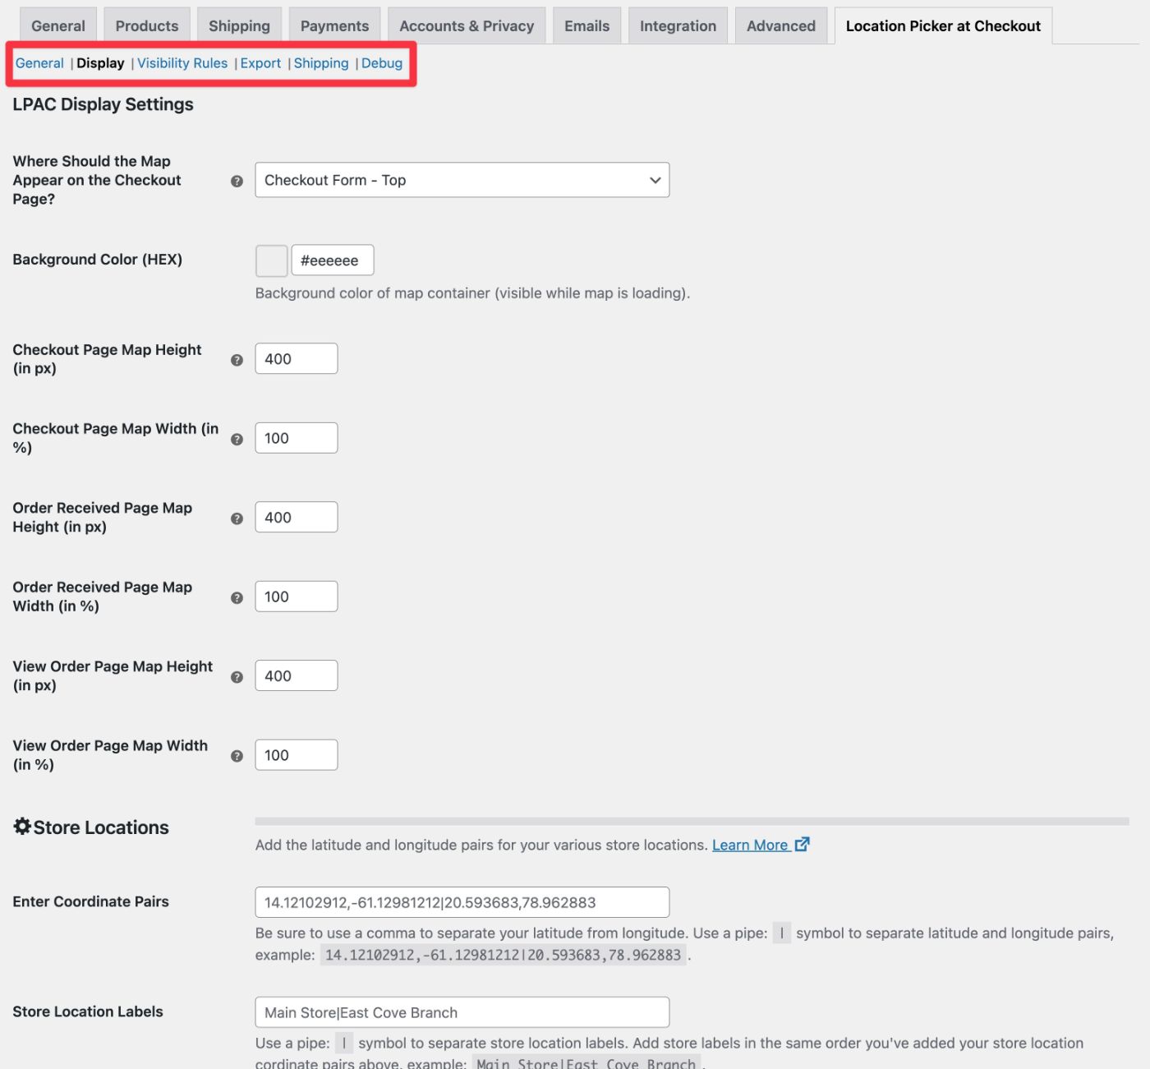
Task: Click the Store Location Labels field
Action: (462, 1012)
